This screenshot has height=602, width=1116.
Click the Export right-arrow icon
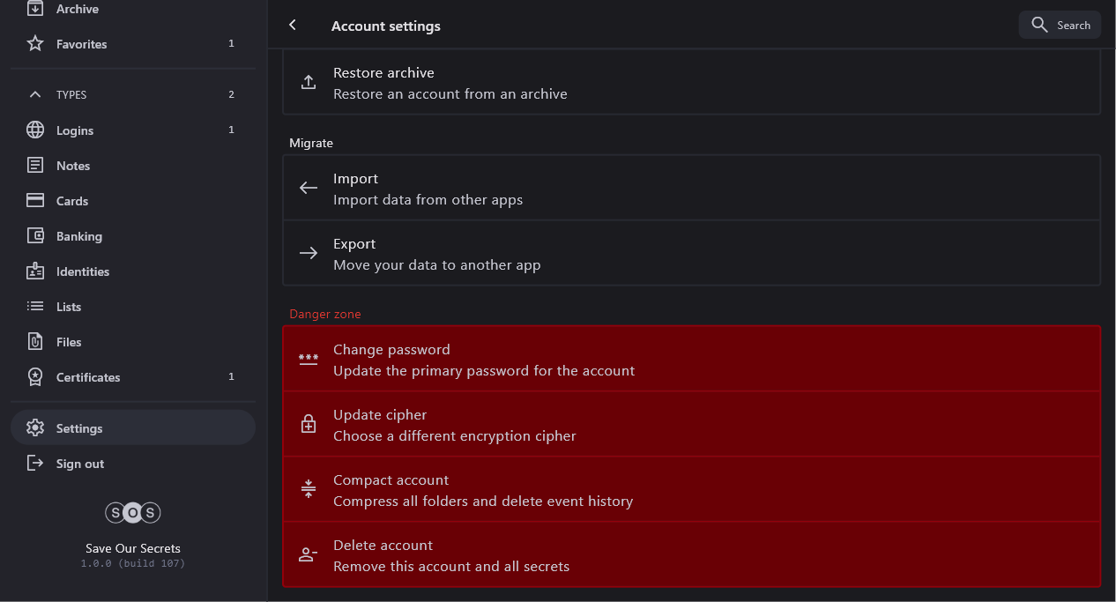point(309,253)
